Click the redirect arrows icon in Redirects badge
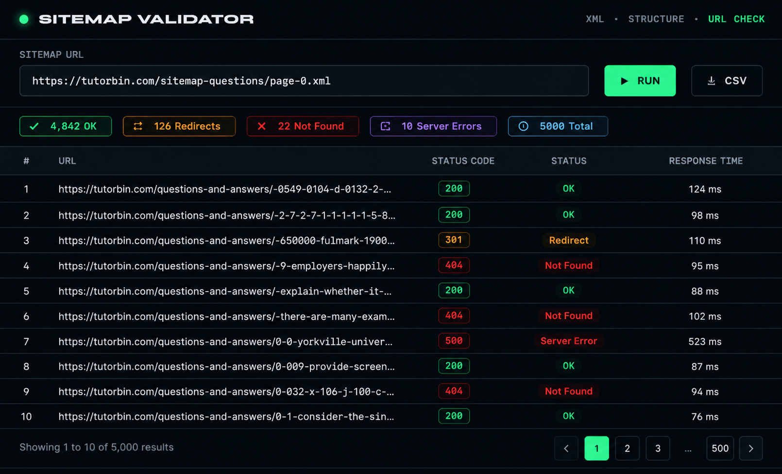The height and width of the screenshot is (474, 782). 138,126
